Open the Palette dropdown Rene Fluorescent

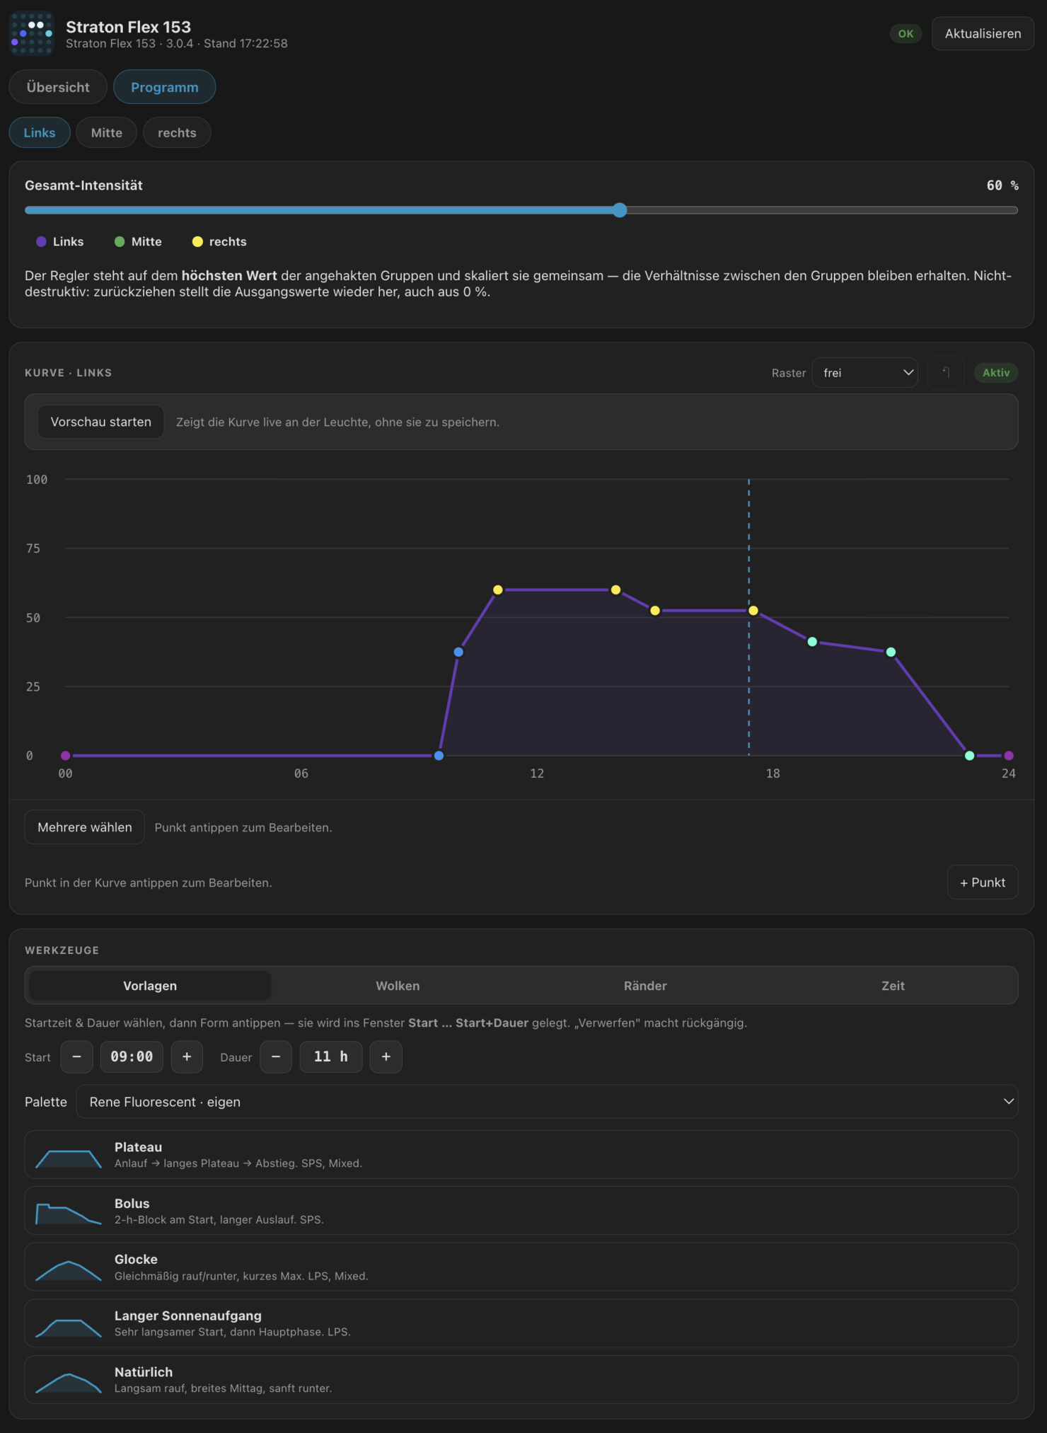547,1102
